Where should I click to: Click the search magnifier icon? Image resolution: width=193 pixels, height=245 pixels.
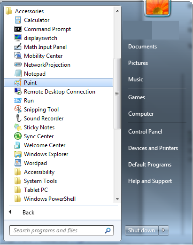pyautogui.click(x=108, y=230)
